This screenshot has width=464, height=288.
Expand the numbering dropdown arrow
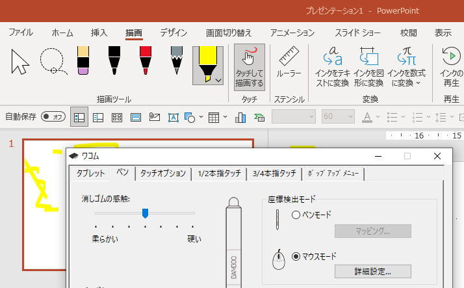coord(428,117)
